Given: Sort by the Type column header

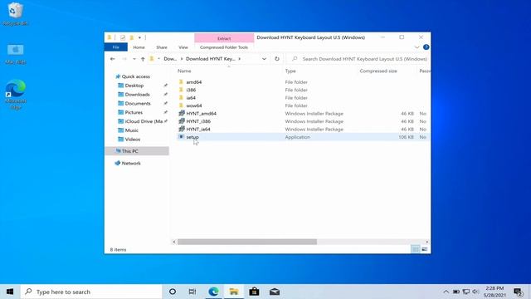Looking at the screenshot, I should click(290, 71).
